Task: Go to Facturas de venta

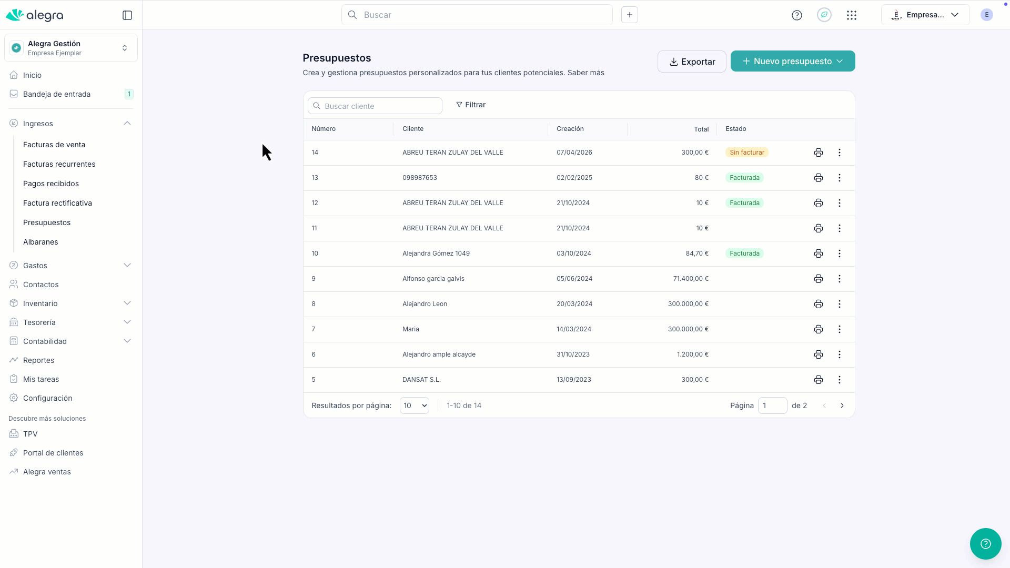Action: (x=54, y=145)
